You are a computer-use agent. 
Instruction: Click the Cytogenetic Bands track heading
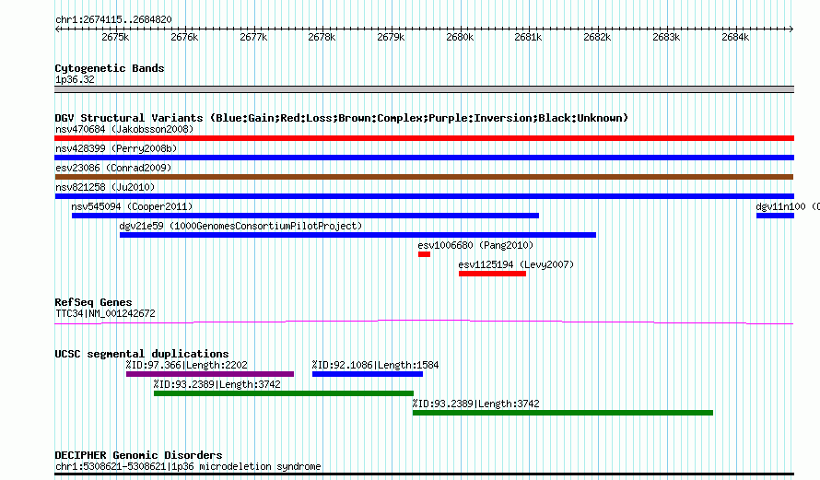tap(110, 68)
